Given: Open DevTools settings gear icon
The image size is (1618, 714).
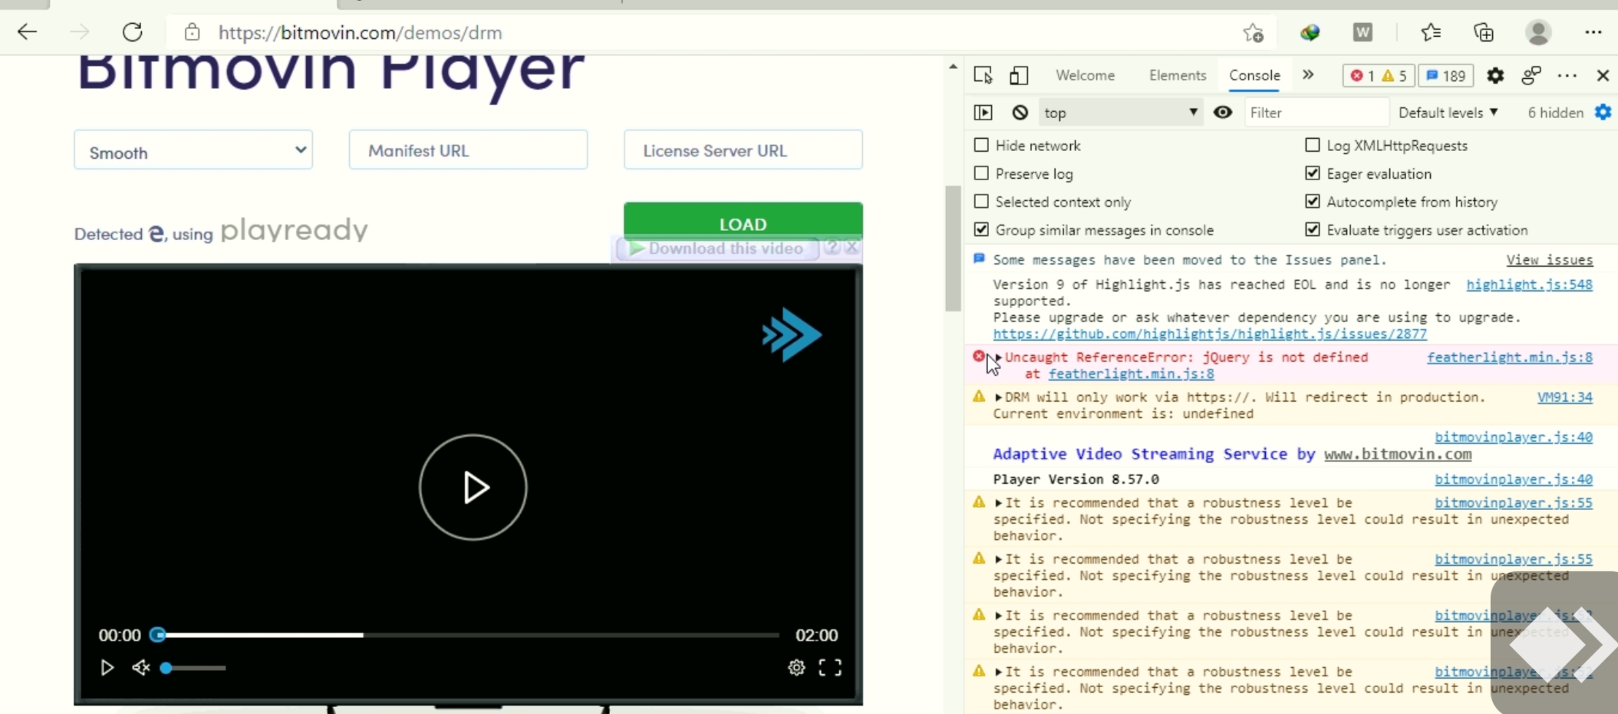Looking at the screenshot, I should [x=1494, y=75].
